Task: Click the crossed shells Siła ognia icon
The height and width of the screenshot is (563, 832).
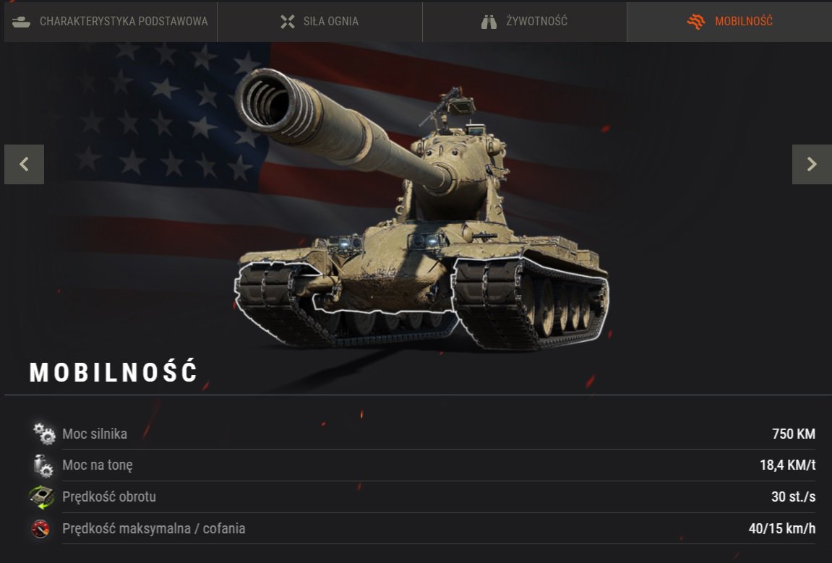Action: click(288, 21)
